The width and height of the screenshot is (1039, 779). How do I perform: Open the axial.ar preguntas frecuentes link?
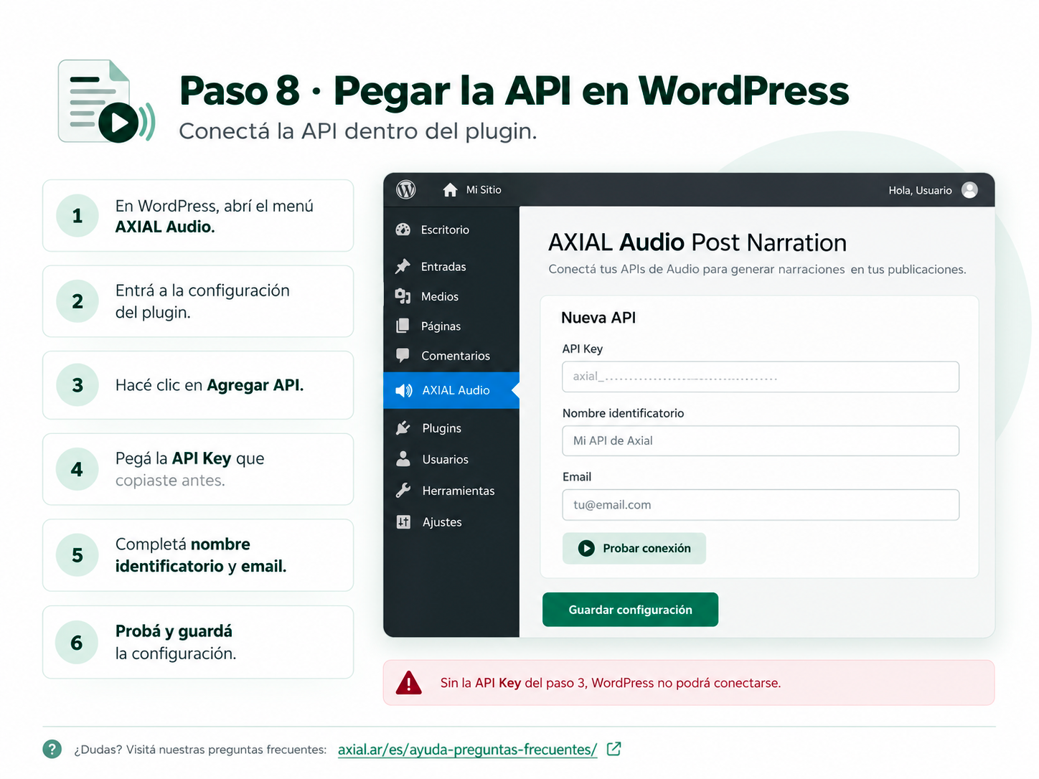(467, 750)
